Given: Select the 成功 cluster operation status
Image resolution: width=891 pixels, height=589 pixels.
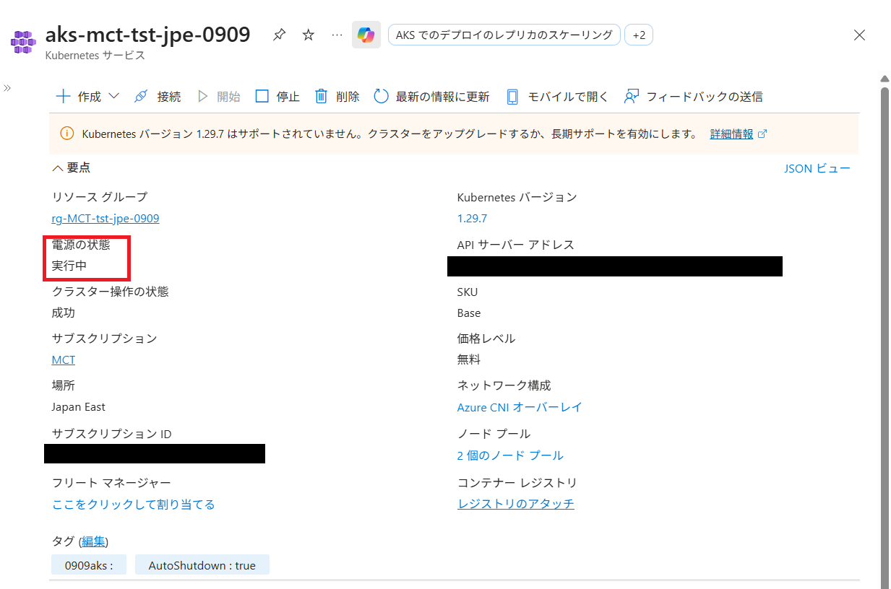Looking at the screenshot, I should pos(64,313).
